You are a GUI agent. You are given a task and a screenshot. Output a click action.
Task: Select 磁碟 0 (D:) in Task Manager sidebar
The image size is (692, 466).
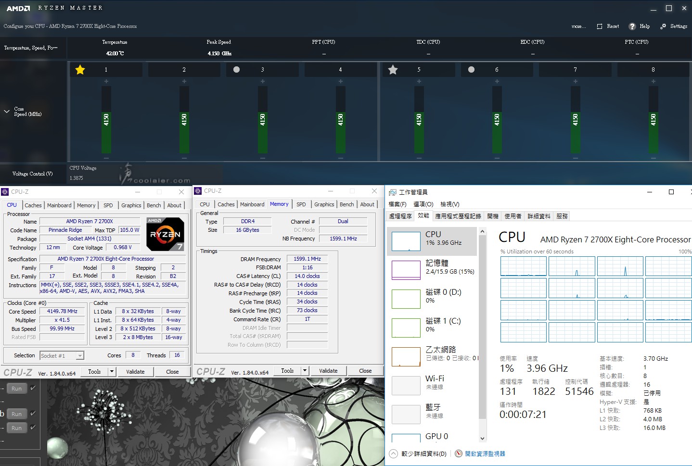pos(432,299)
